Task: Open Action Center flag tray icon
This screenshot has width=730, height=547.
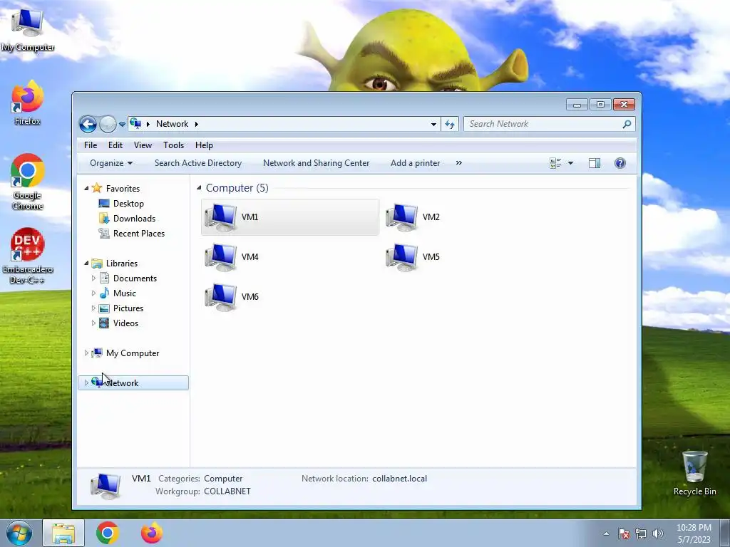Action: coord(624,533)
